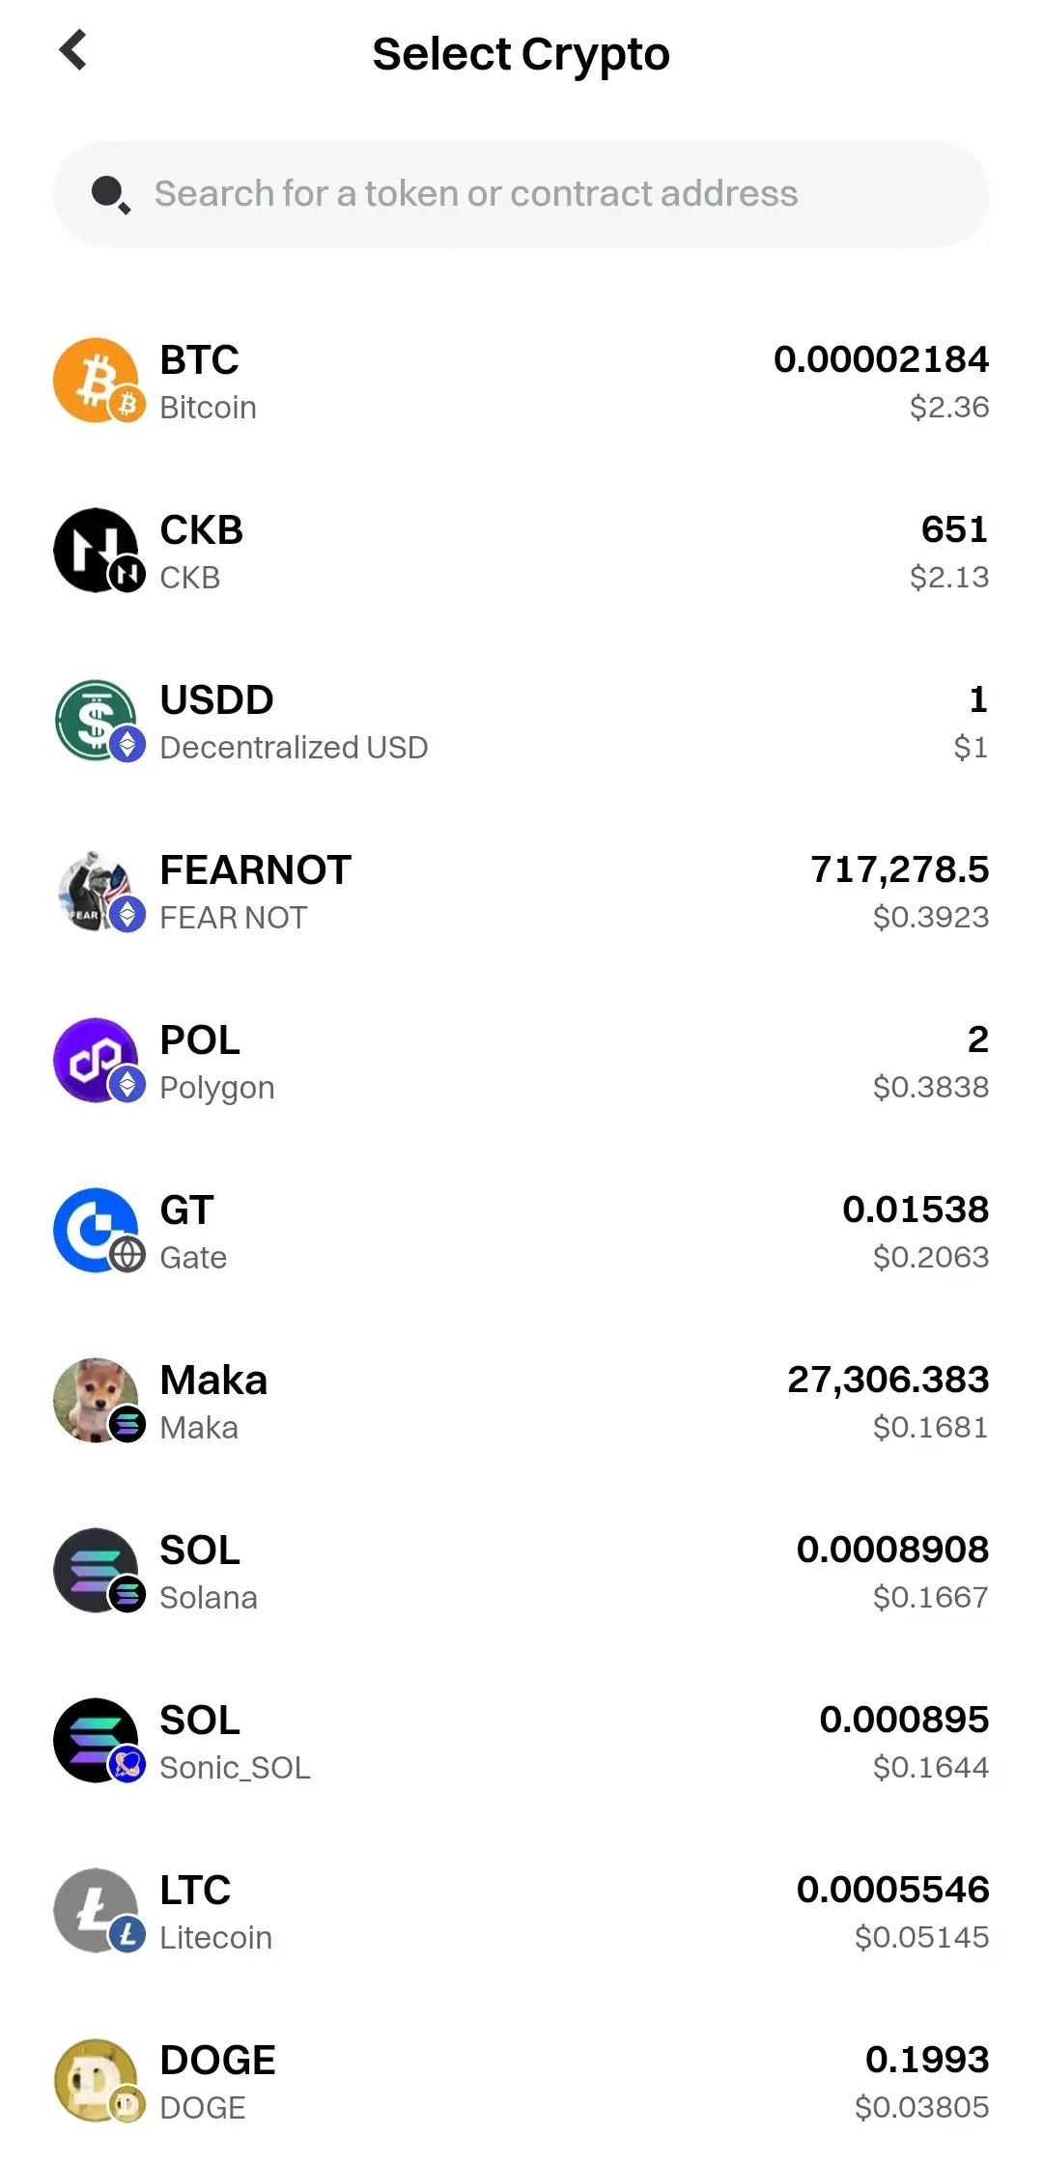1043x2164 pixels.
Task: Pick the Decentralized USD entry
Action: [294, 748]
